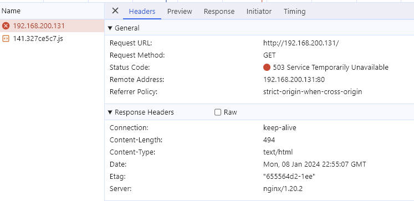Click the script file icon for 141.327ce5c7.js
414x201 pixels.
6,39
